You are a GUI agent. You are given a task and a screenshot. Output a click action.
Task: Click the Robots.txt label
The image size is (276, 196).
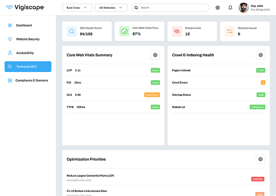click(x=179, y=107)
